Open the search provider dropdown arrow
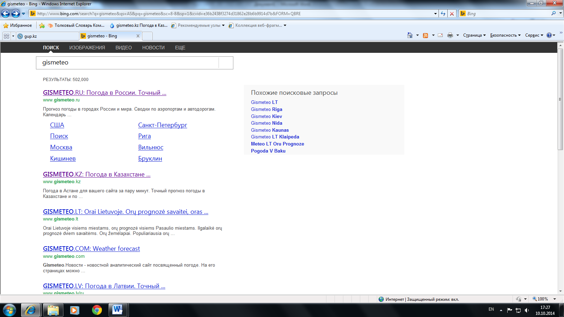This screenshot has height=317, width=564. coord(560,13)
